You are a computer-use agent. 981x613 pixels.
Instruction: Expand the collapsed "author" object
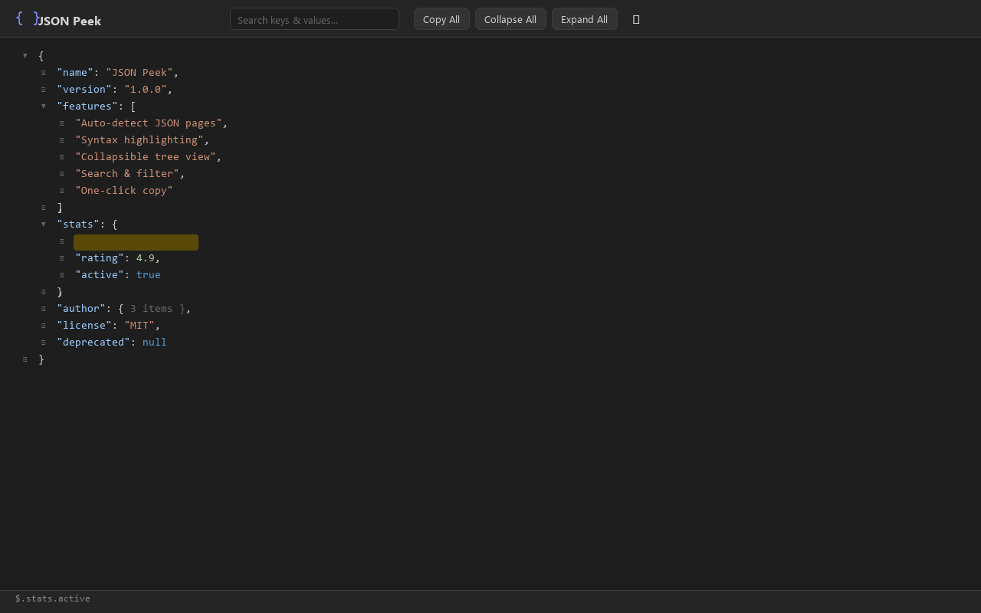click(x=43, y=309)
